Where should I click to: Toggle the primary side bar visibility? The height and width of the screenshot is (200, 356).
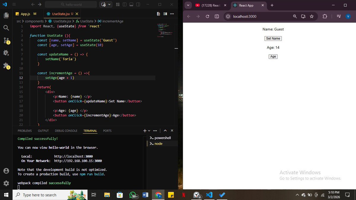pyautogui.click(x=124, y=4)
